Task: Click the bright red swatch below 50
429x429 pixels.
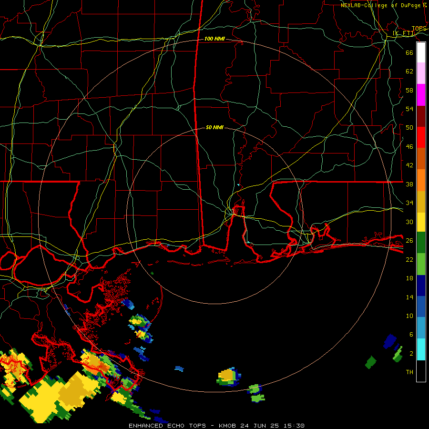Action: click(421, 137)
